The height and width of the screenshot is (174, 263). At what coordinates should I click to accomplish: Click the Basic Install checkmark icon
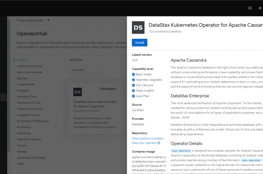point(133,74)
